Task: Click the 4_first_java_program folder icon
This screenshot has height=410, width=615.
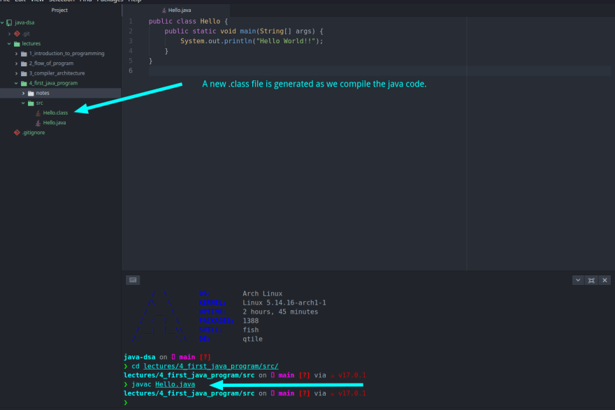Action: [24, 83]
